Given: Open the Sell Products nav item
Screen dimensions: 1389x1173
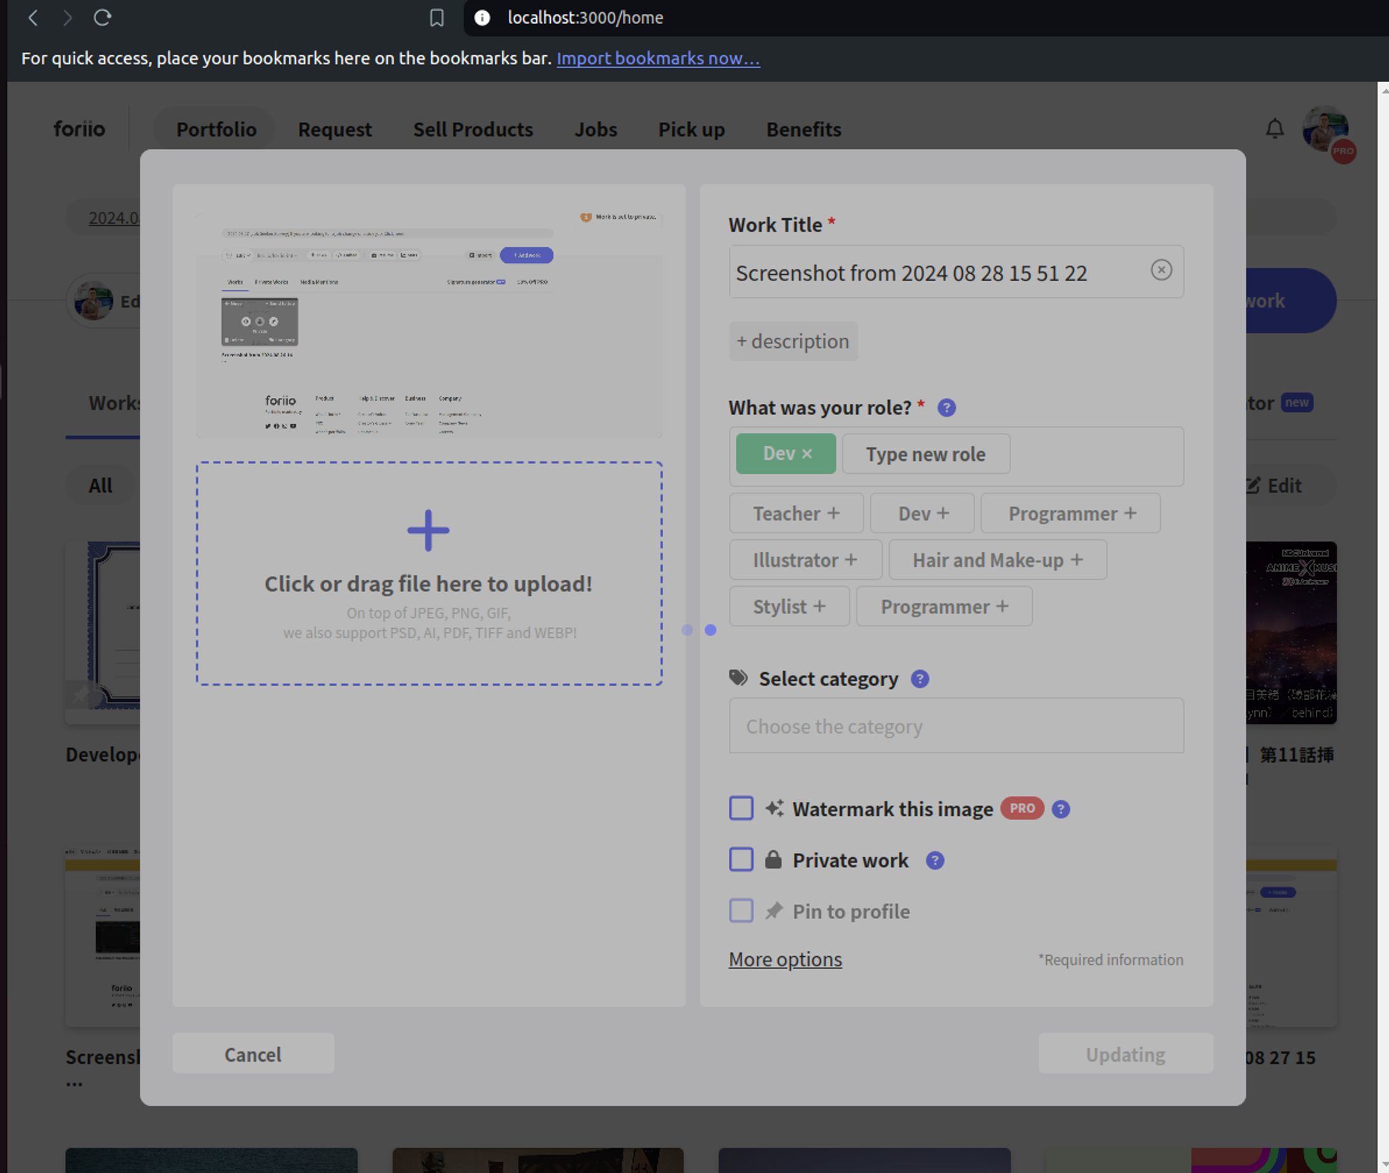Looking at the screenshot, I should (473, 129).
